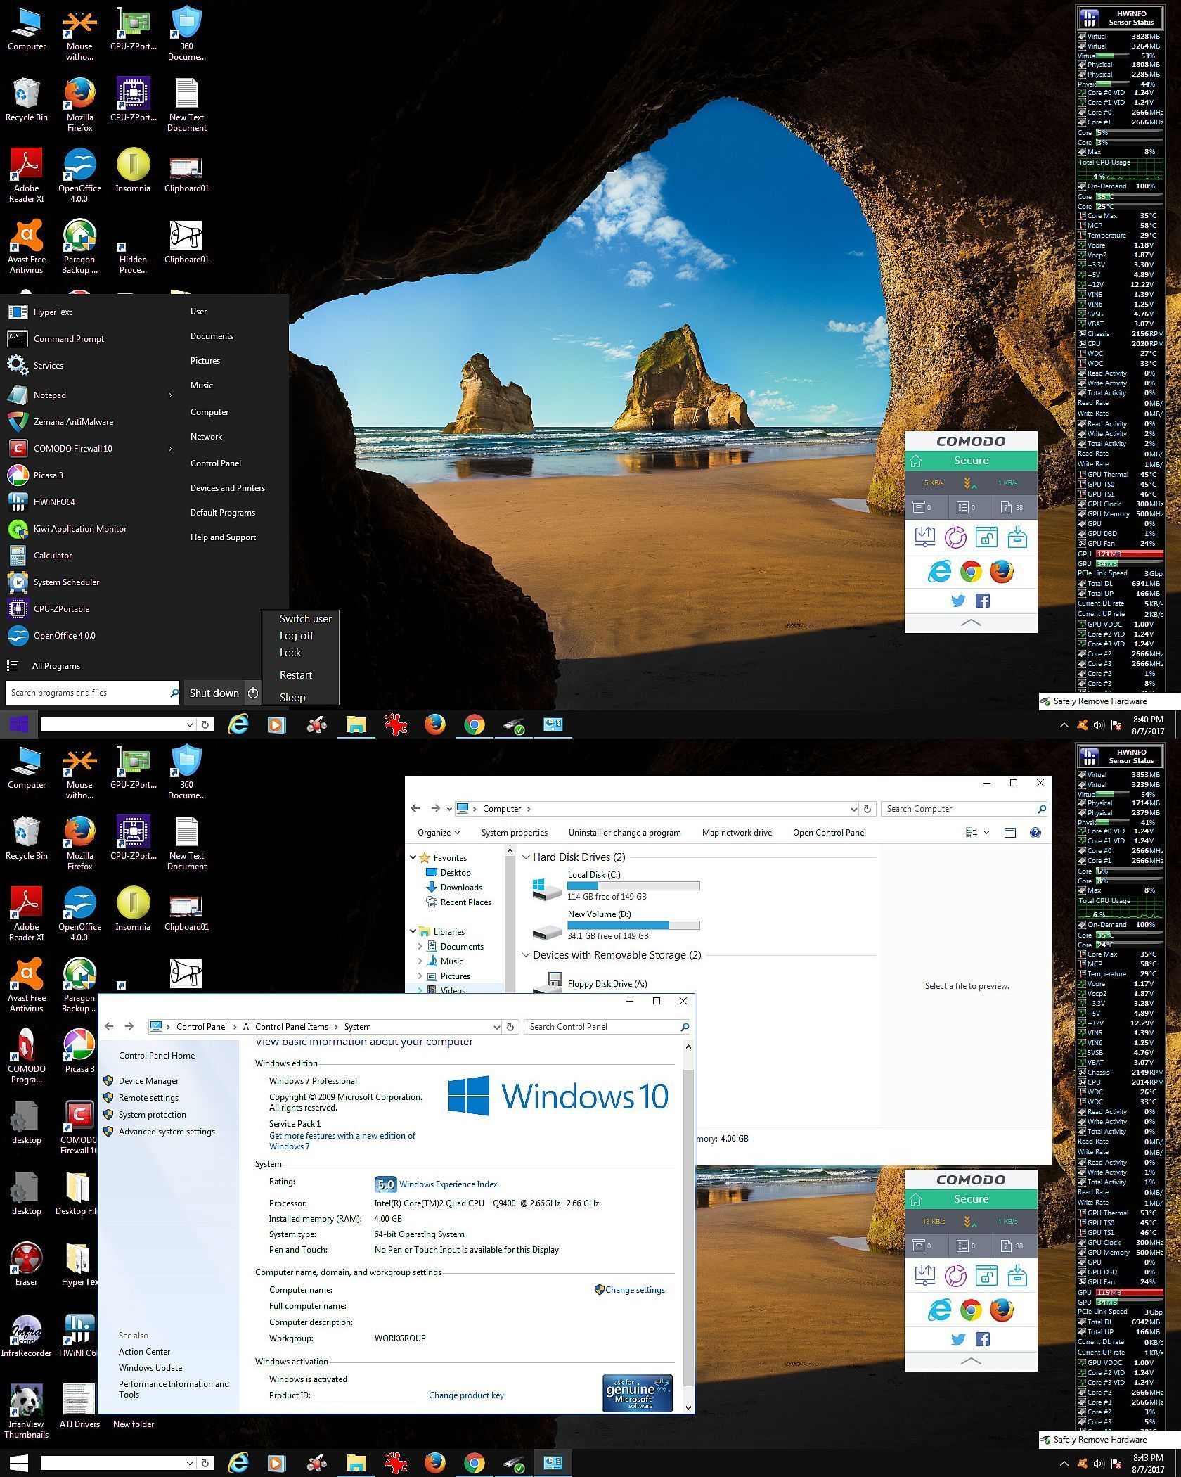Click the genuine Microsoft software badge
This screenshot has height=1477, width=1181.
coord(638,1393)
